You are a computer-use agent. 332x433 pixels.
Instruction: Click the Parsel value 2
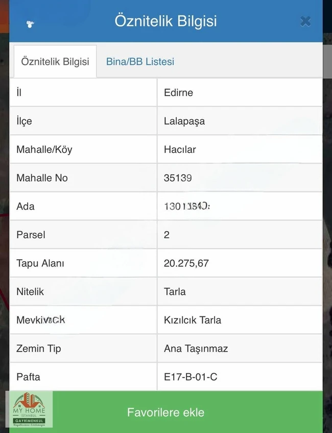point(167,235)
